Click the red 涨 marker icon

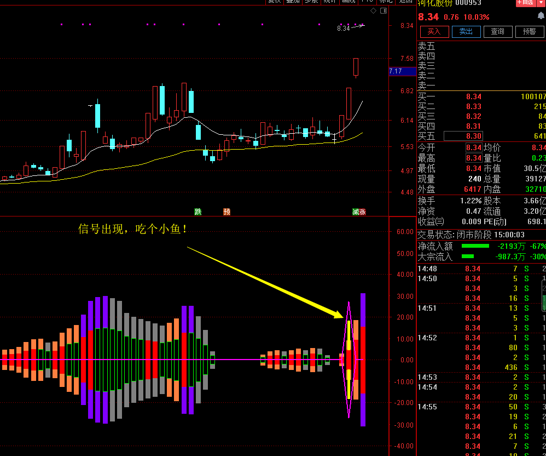[x=362, y=212]
